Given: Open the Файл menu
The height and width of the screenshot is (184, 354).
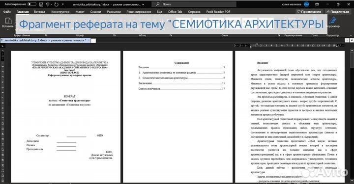Looking at the screenshot, I should tap(7, 12).
